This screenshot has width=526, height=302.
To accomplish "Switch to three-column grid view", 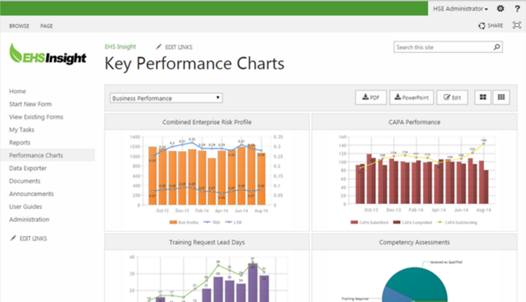I will (x=501, y=97).
